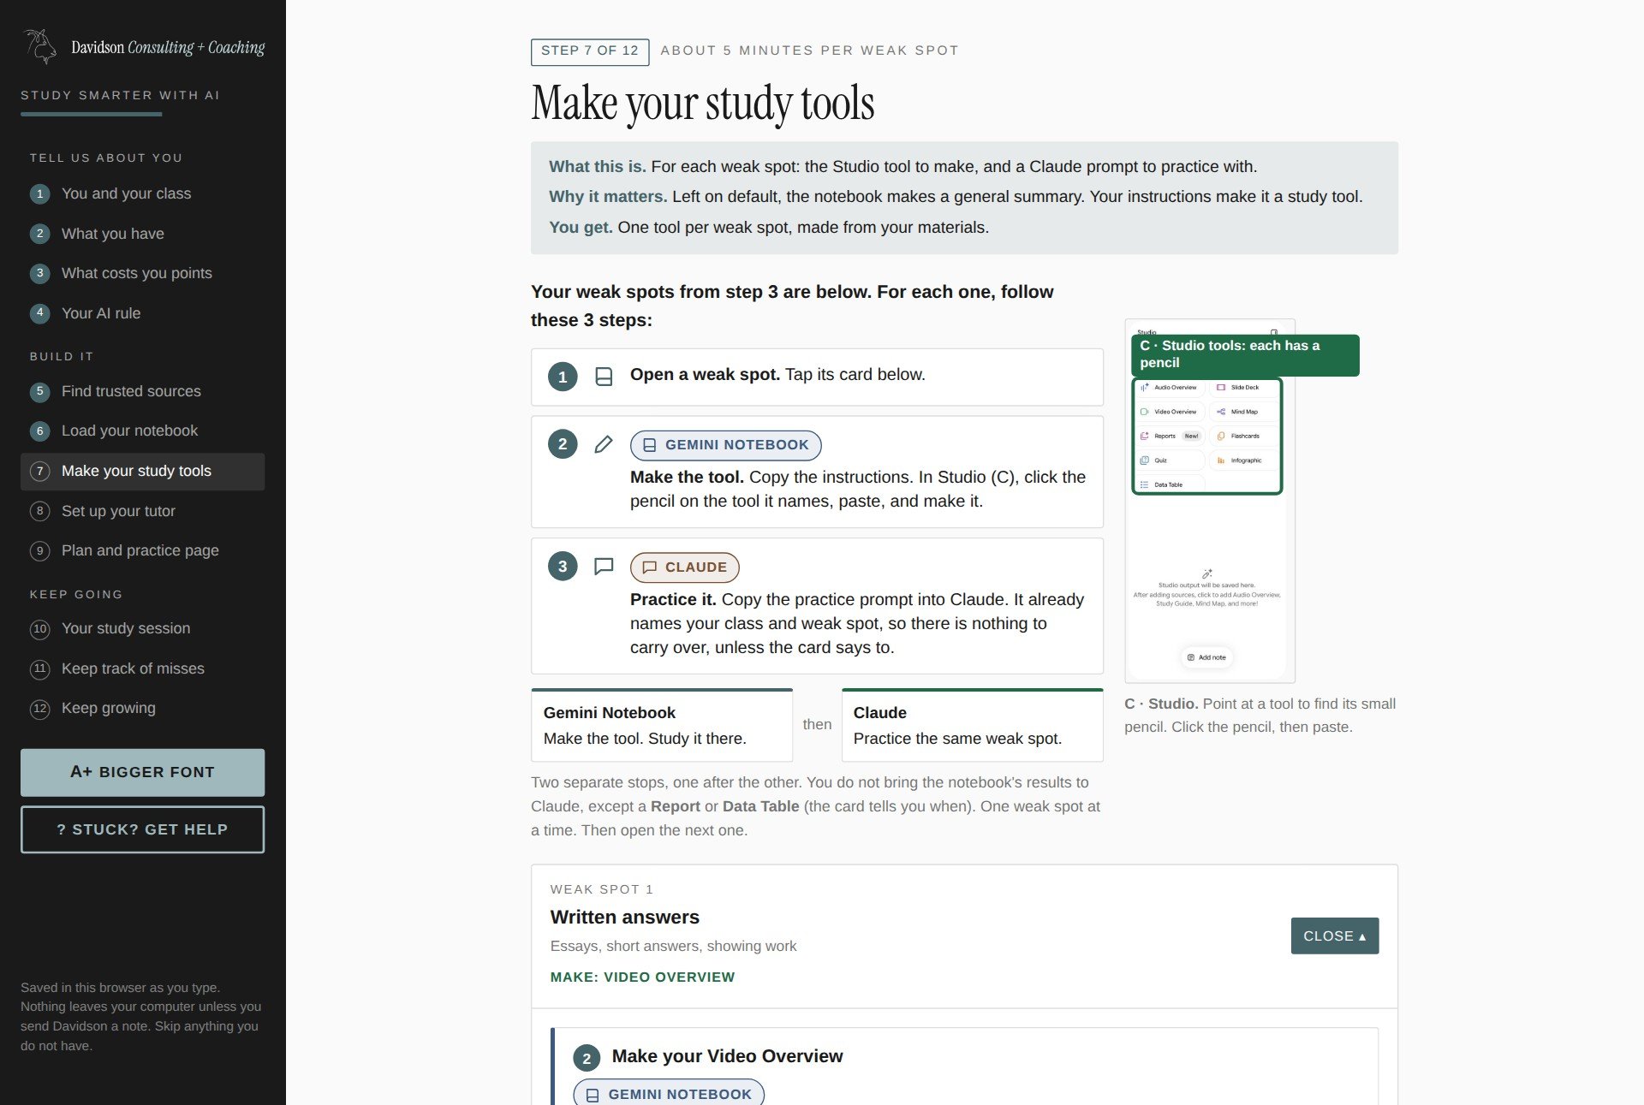Click the 'BUILD IT' section header
The height and width of the screenshot is (1105, 1644).
(62, 357)
